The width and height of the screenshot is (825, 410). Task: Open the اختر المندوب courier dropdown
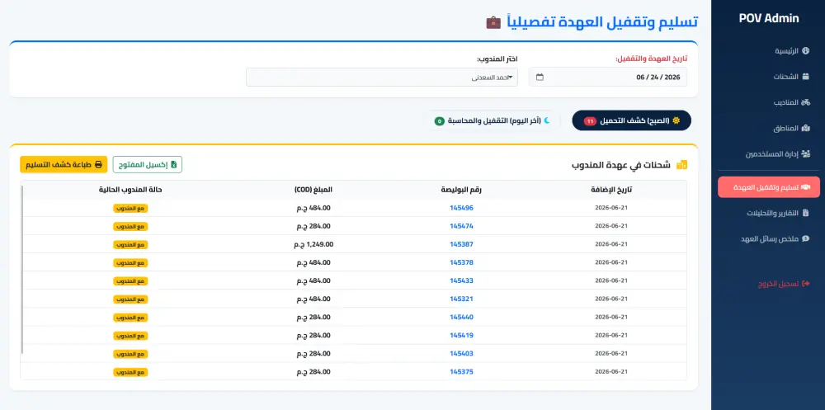tap(382, 78)
